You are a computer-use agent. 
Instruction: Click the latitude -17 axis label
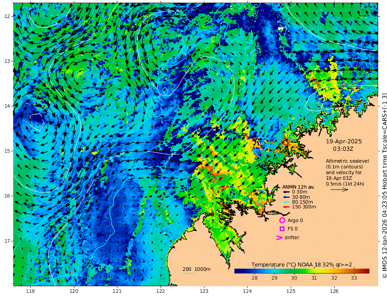(7, 241)
